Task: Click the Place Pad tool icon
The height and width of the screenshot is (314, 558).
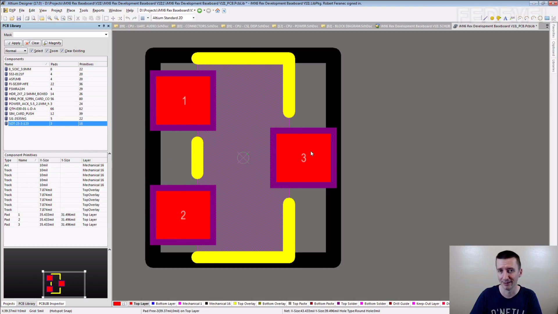Action: pos(492,18)
